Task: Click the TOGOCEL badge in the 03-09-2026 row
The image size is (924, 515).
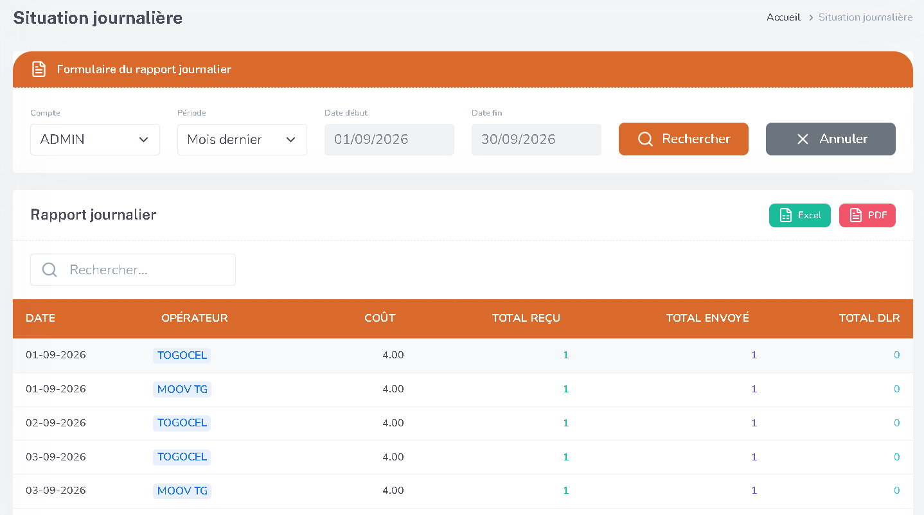Action: click(182, 457)
